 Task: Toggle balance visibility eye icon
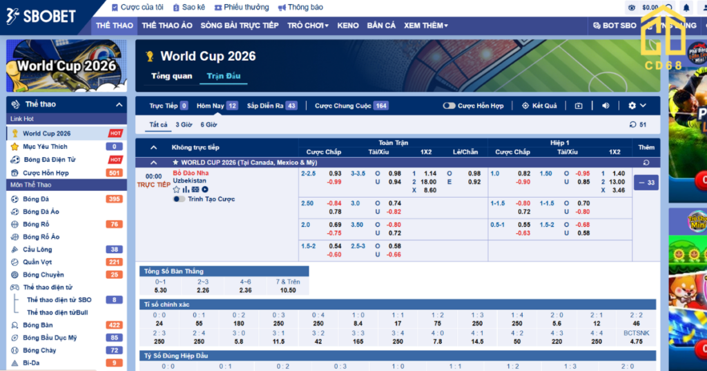632,8
